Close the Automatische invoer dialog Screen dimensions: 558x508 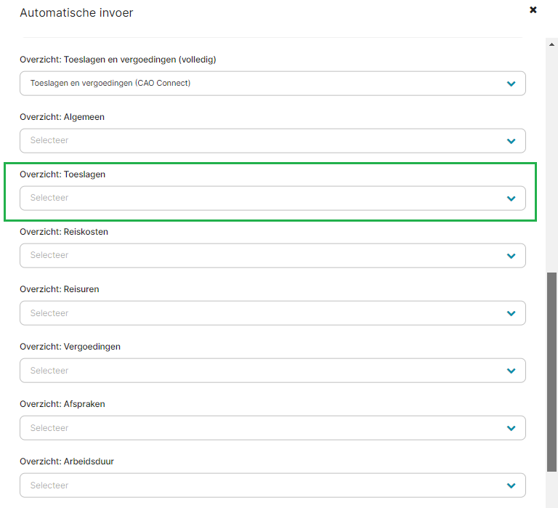click(533, 9)
